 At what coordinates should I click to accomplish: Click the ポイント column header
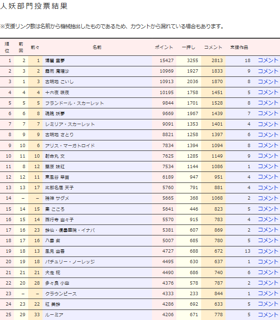coord(164,47)
